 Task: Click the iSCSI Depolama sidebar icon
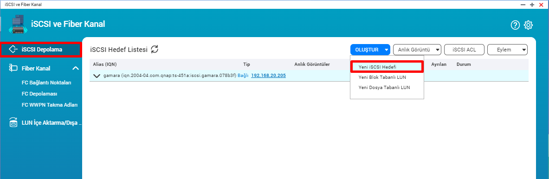point(13,49)
